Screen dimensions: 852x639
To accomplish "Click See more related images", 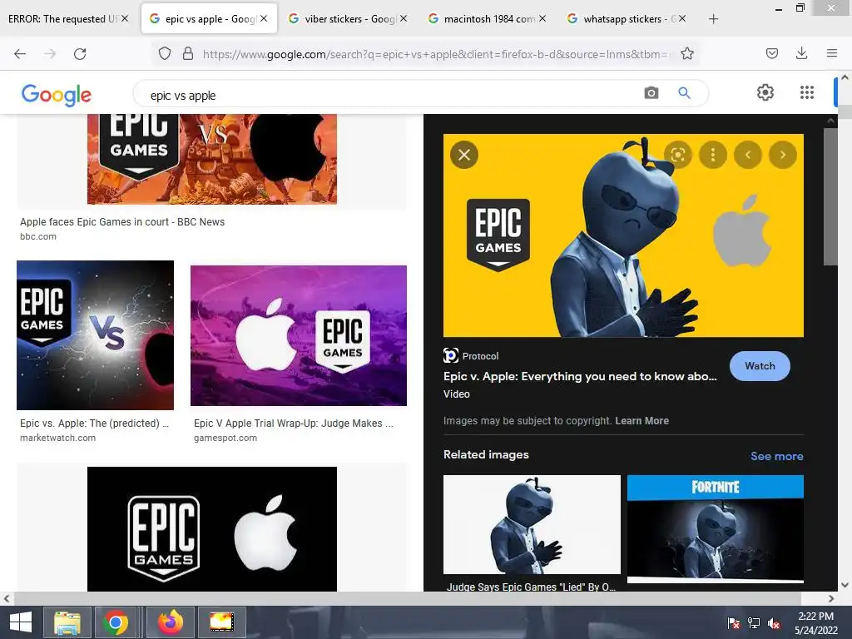I will coord(776,456).
